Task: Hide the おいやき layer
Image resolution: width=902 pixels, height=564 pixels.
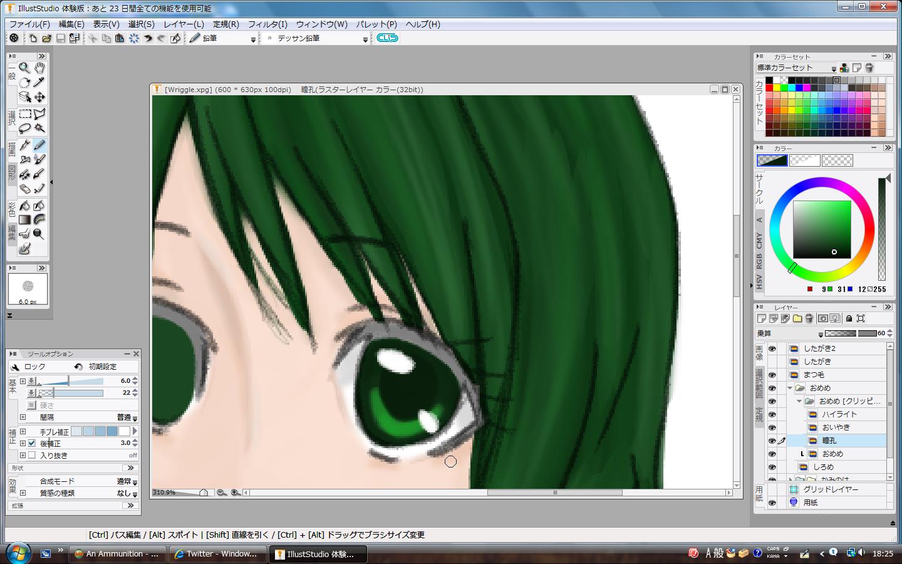Action: click(x=772, y=427)
